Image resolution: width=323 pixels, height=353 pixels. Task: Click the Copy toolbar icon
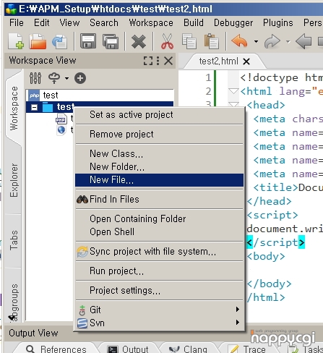(189, 41)
